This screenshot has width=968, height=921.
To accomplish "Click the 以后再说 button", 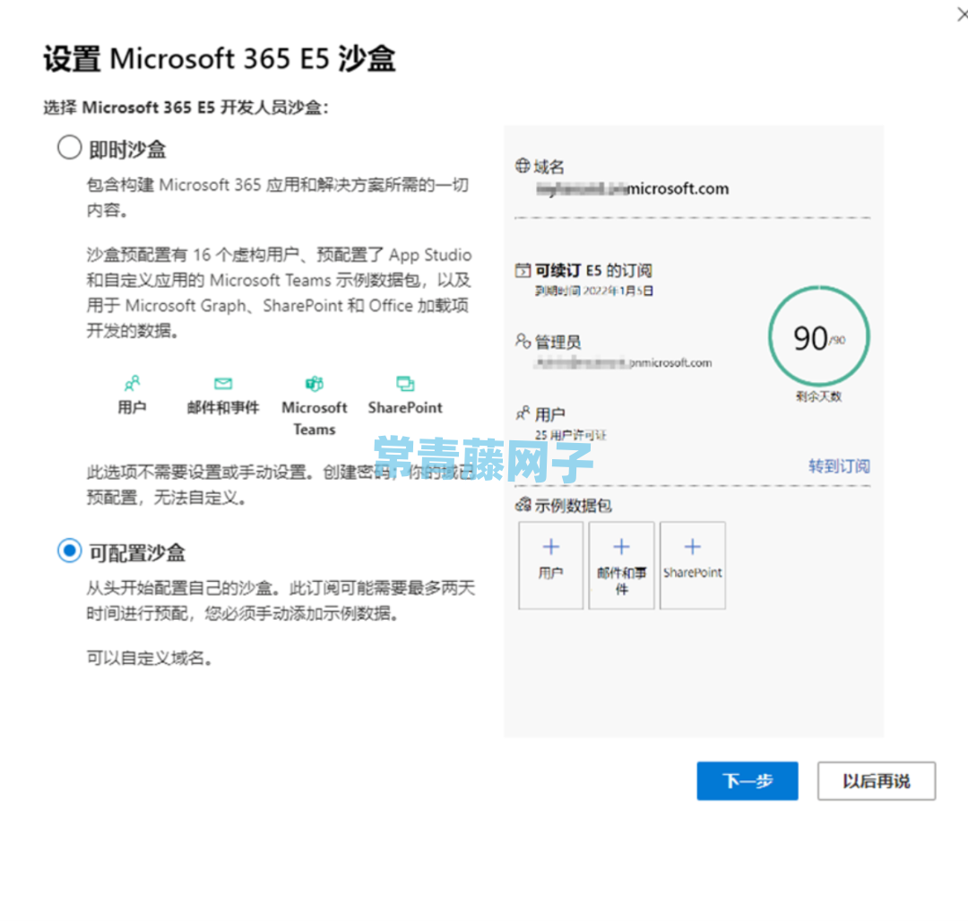I will point(876,781).
